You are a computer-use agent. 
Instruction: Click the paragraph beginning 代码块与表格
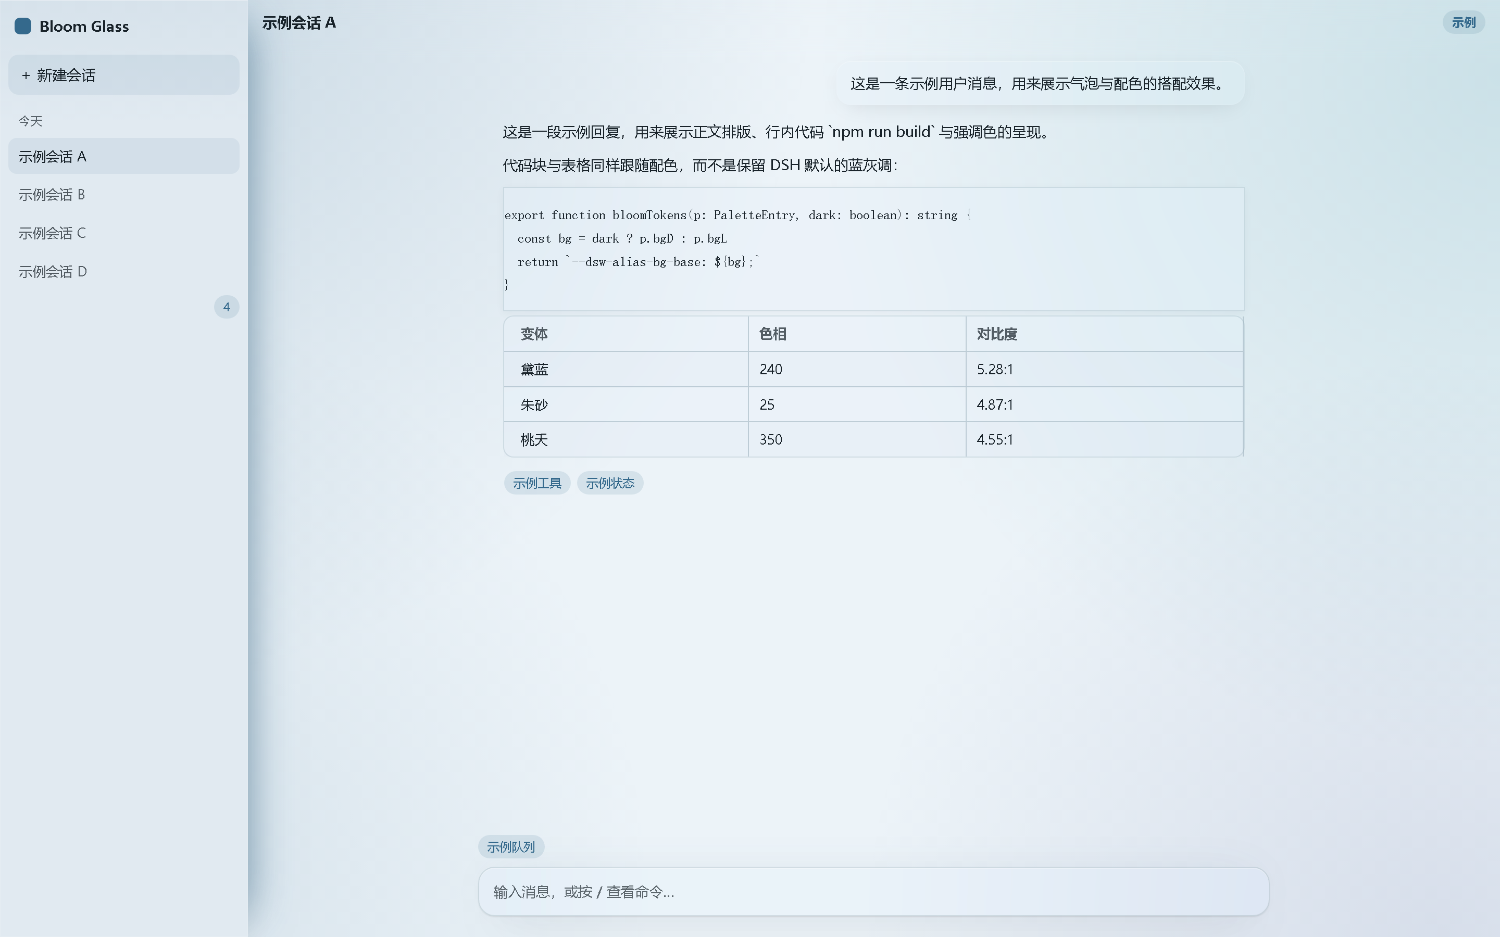(701, 166)
